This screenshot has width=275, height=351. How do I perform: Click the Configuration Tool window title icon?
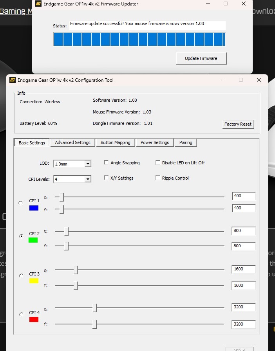(13, 80)
